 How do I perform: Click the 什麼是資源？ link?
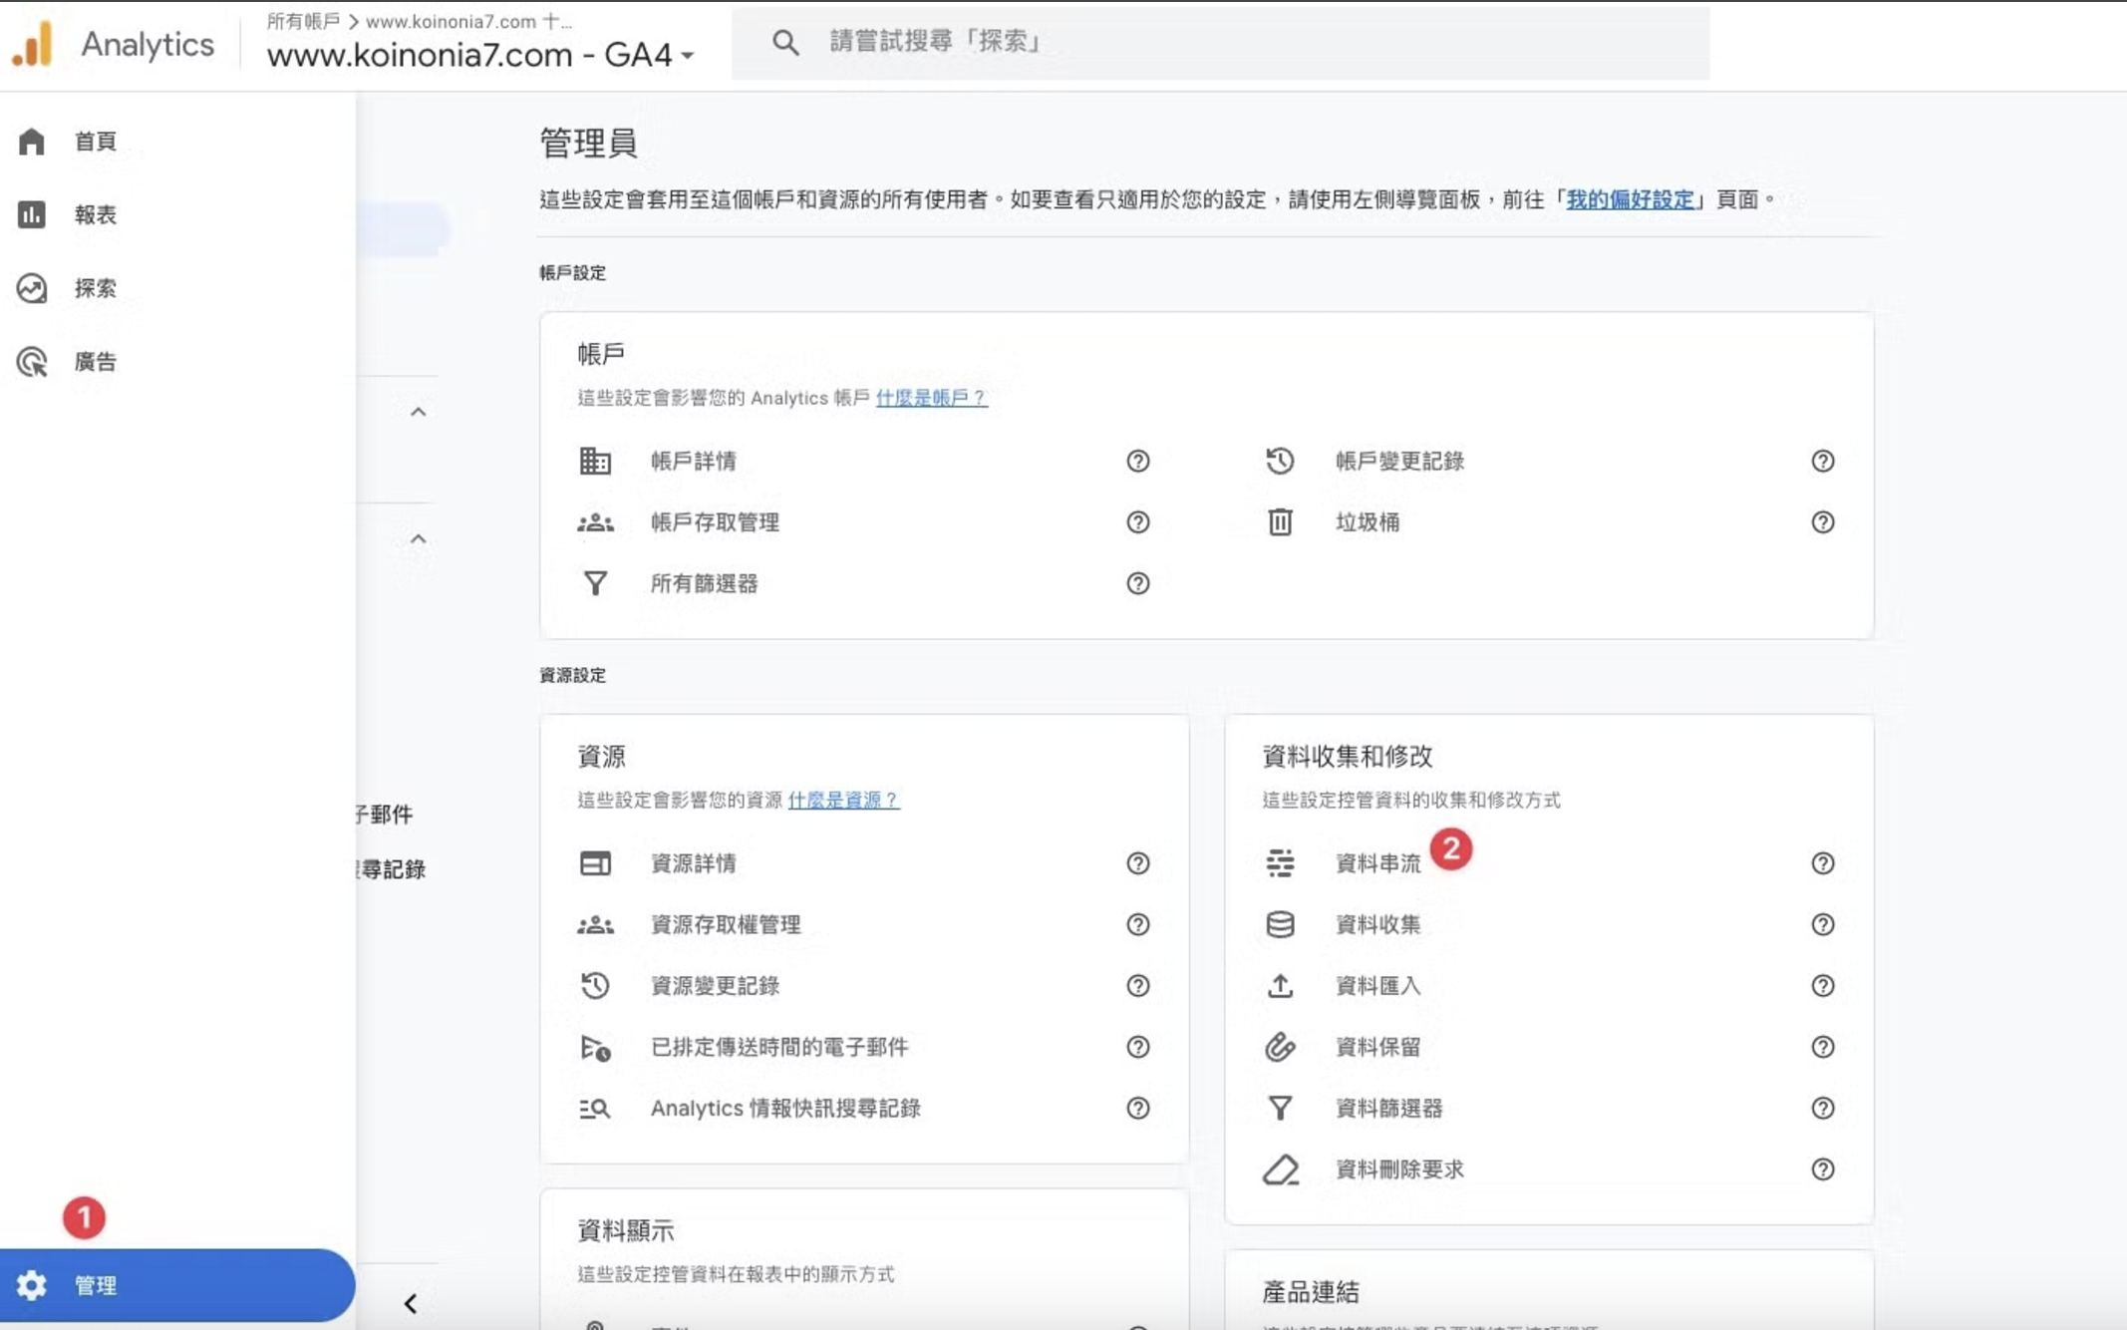(x=843, y=800)
